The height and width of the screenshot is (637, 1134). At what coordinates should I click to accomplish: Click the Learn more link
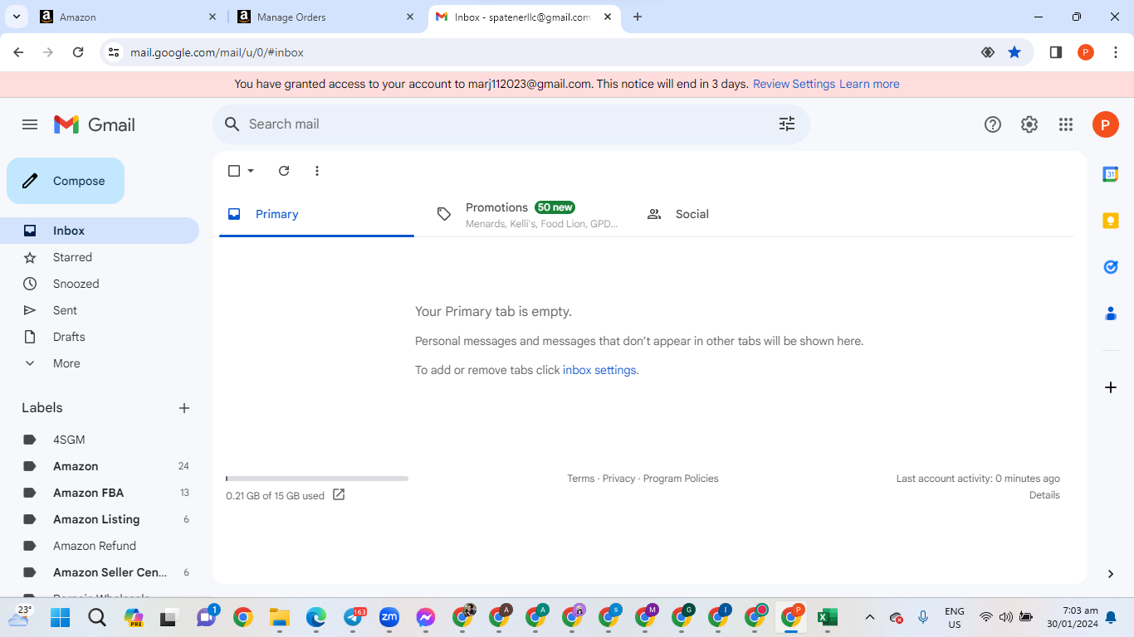pyautogui.click(x=869, y=84)
